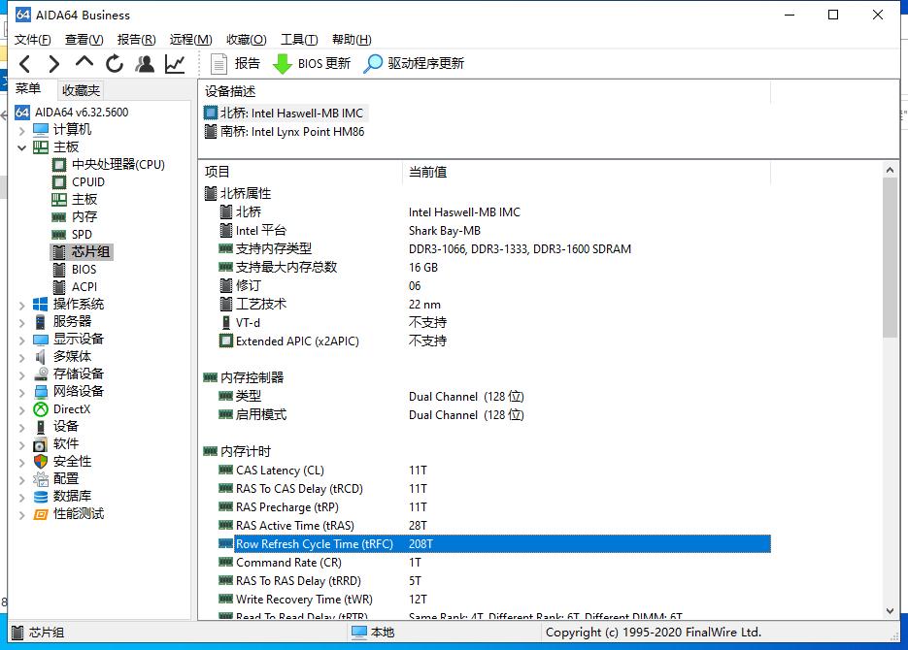Screen dimensions: 908x650
Task: Expand the 安全性 tree node
Action: click(22, 463)
